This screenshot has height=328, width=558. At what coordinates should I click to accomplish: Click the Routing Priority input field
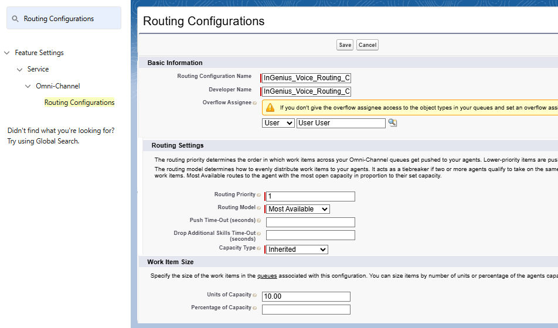311,196
